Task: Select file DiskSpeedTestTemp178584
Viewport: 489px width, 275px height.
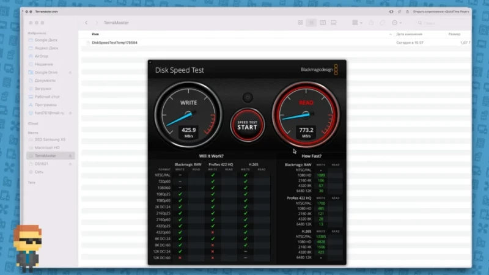Action: click(x=114, y=43)
